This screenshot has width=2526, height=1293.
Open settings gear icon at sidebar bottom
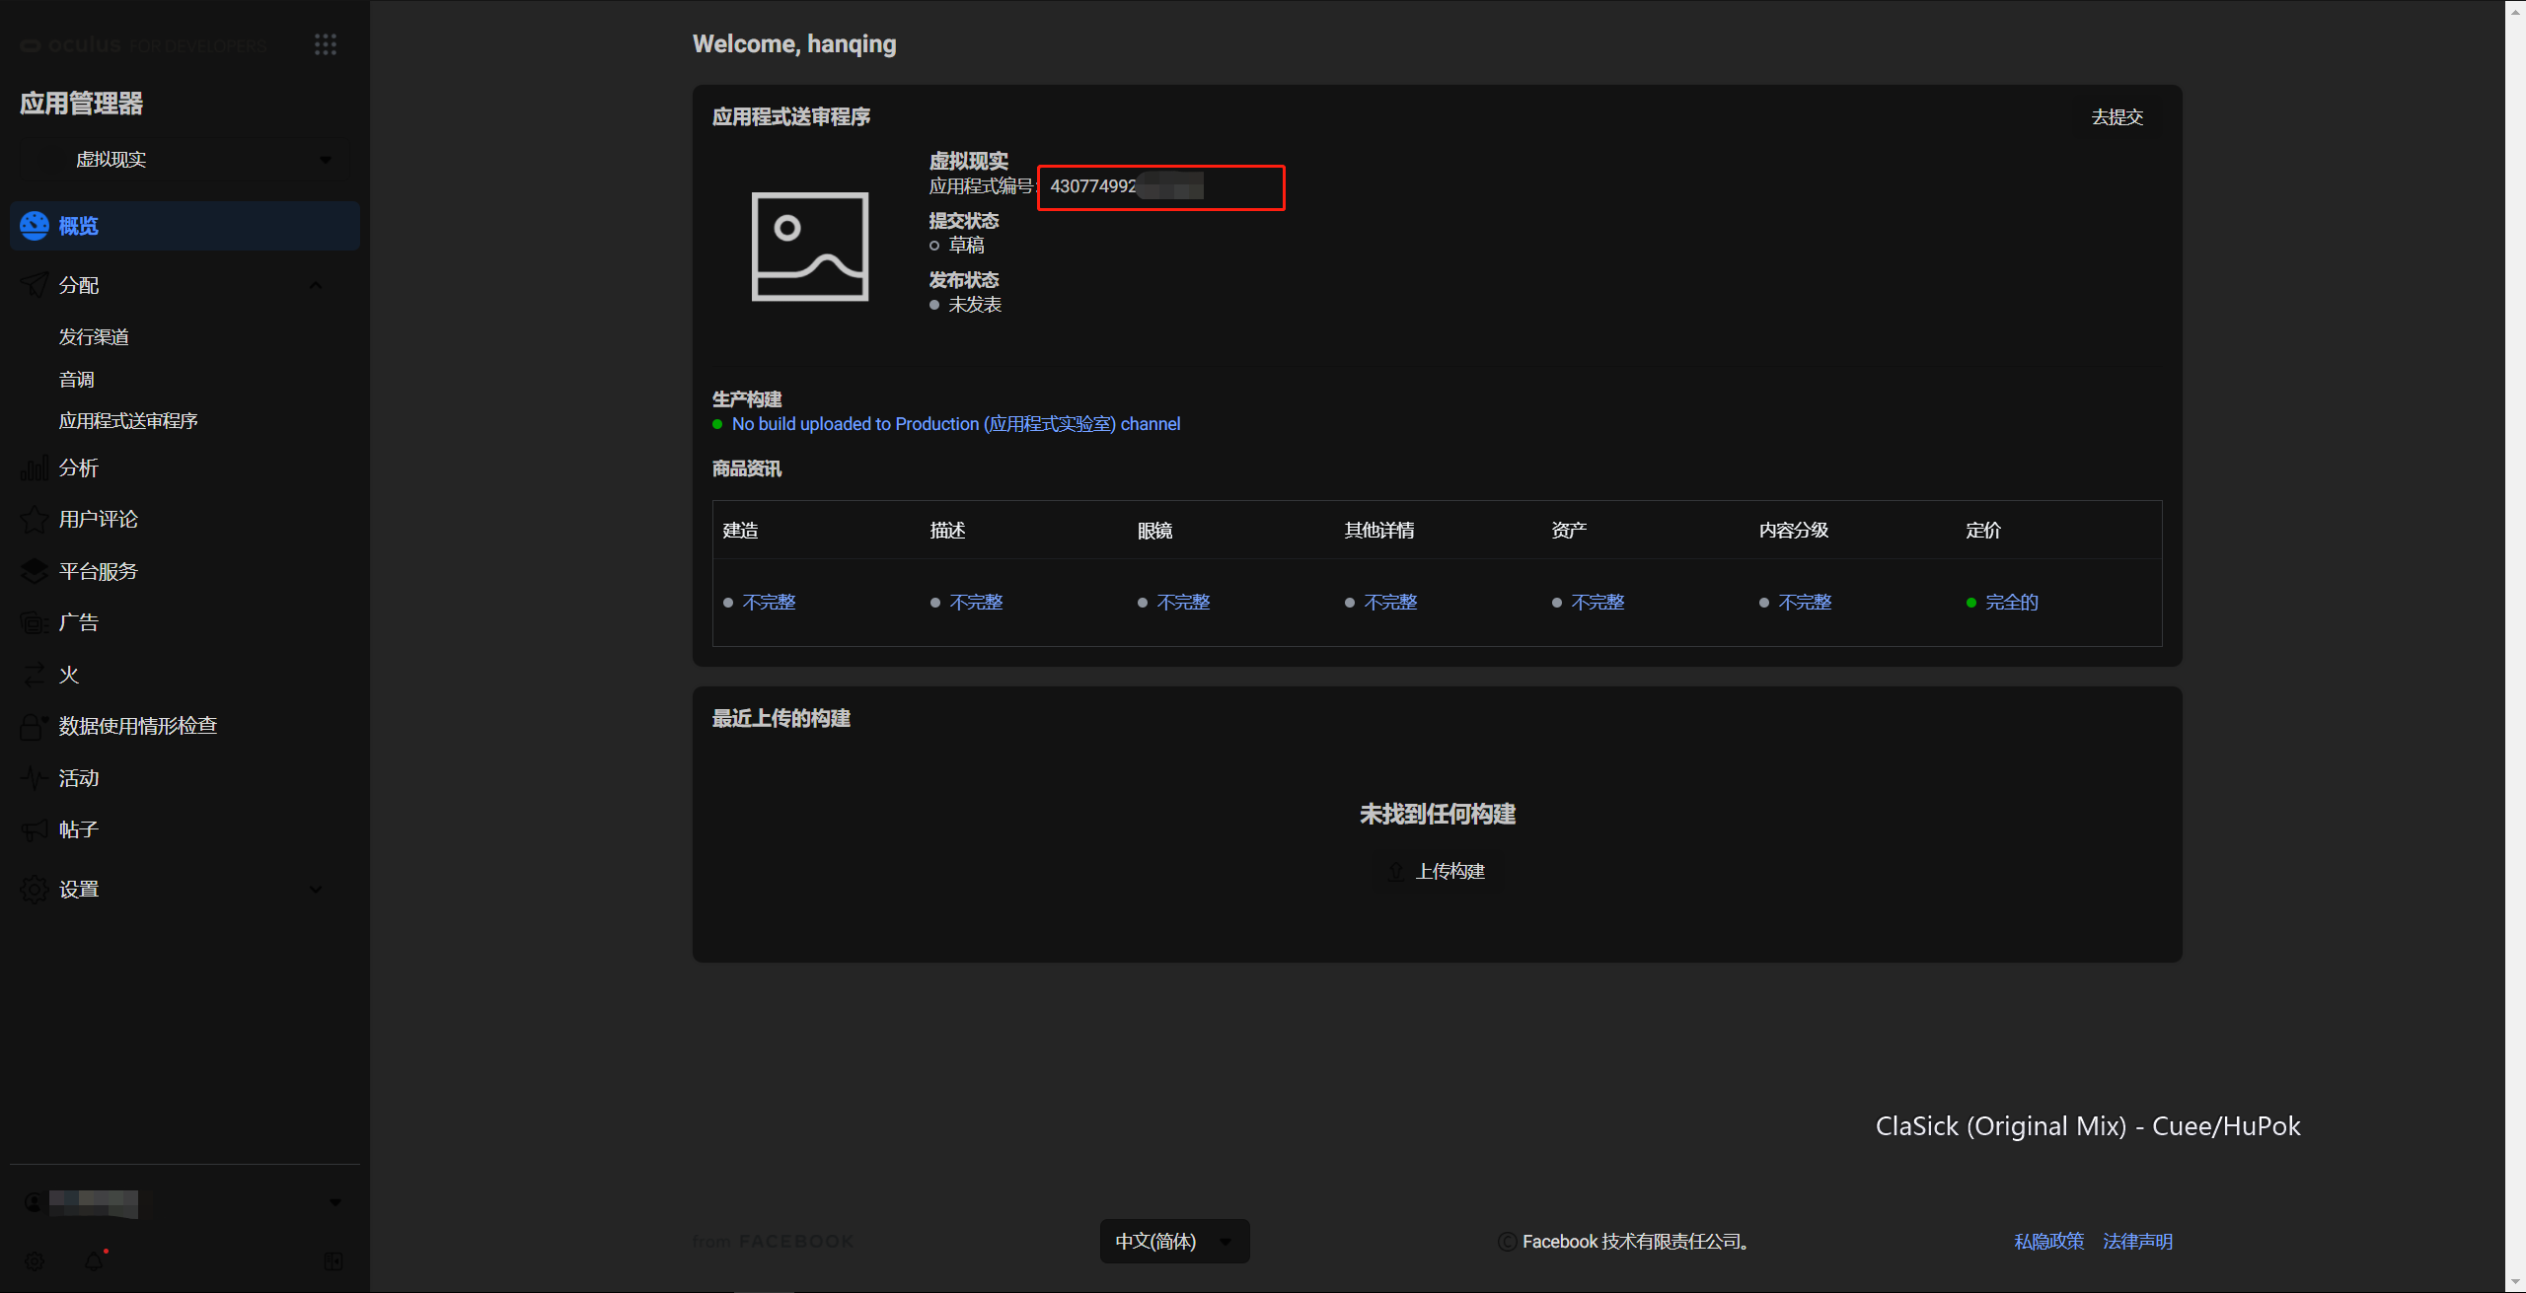[x=35, y=1261]
